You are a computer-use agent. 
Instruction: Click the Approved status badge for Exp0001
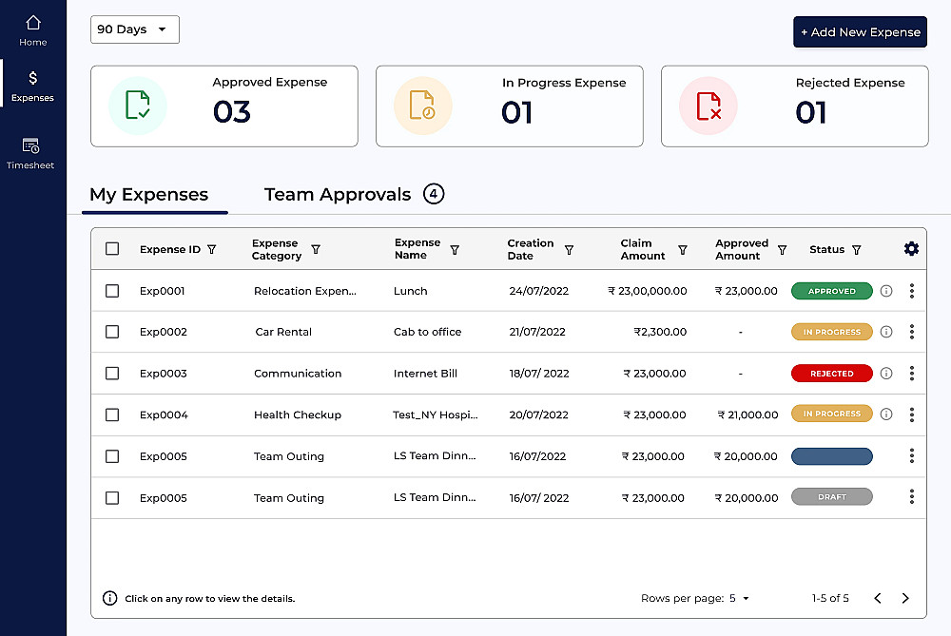point(831,291)
